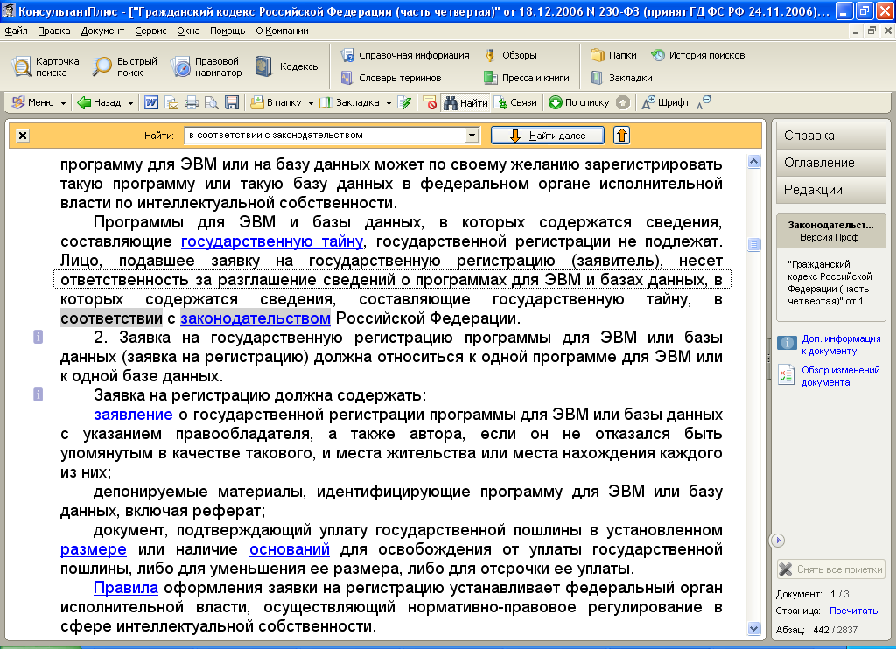Open О Компании menu

(283, 31)
